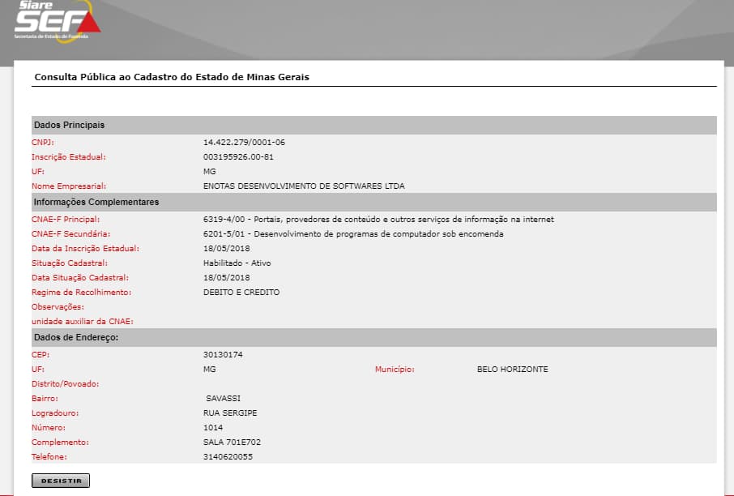Click the company name ENOTAS DESENVOLVIMENTO DE SOFTWARES
The height and width of the screenshot is (496, 734).
coord(303,186)
